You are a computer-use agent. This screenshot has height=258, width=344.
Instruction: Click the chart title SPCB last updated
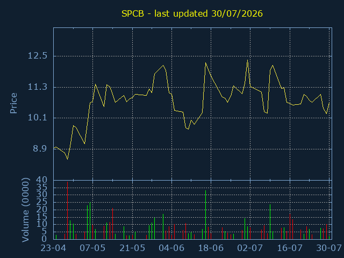click(192, 14)
